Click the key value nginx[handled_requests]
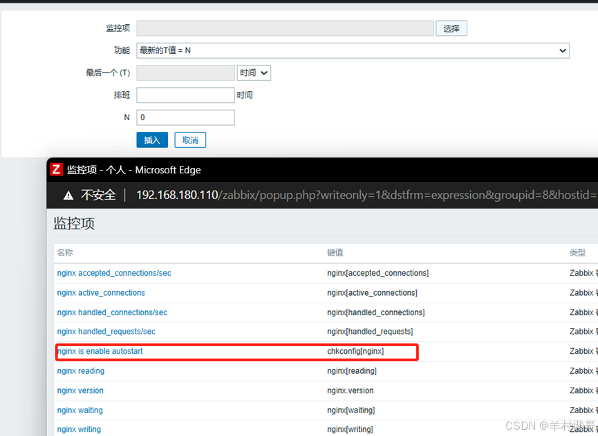 tap(370, 332)
